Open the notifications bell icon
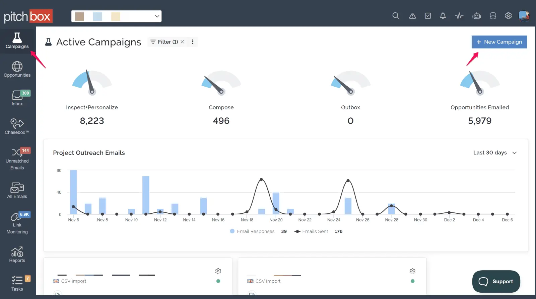This screenshot has height=299, width=536. [x=443, y=16]
